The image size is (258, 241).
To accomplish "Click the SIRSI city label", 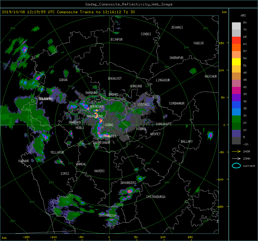I will pyautogui.click(x=65, y=174).
